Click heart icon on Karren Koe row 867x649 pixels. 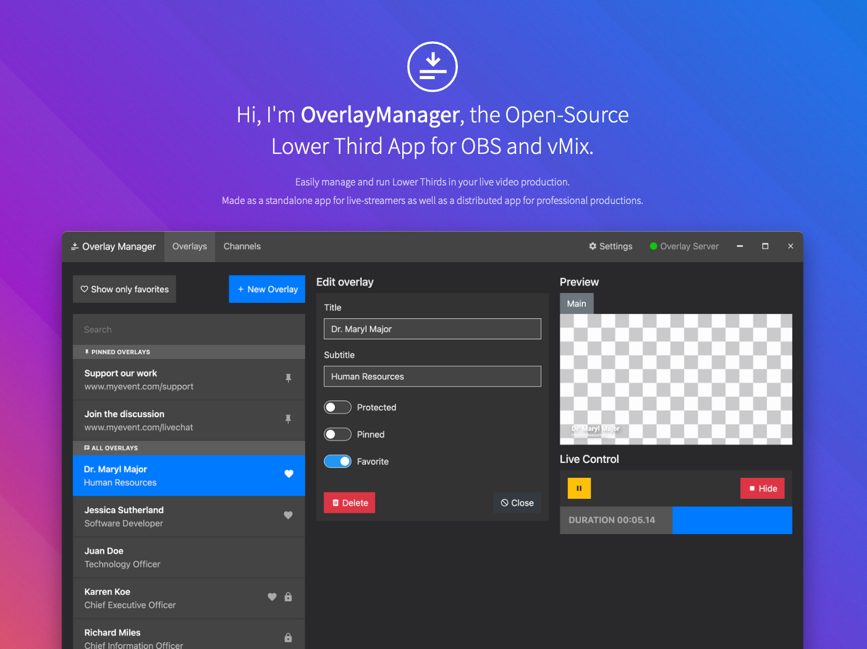(272, 597)
